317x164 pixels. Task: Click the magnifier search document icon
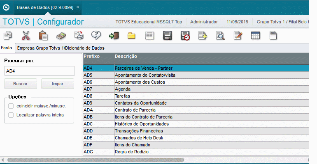tap(220, 36)
